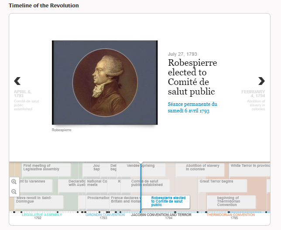Click previous slide 'APRIL 6, 1793' preview

(x=26, y=100)
